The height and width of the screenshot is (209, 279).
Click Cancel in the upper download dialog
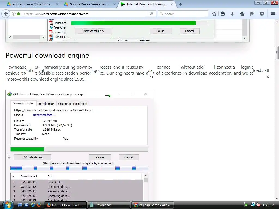click(190, 31)
